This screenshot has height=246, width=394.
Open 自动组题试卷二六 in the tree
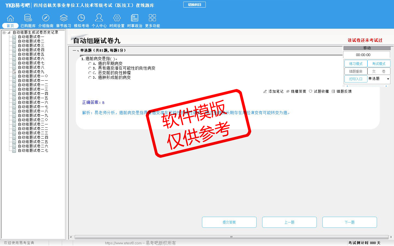pos(33,146)
